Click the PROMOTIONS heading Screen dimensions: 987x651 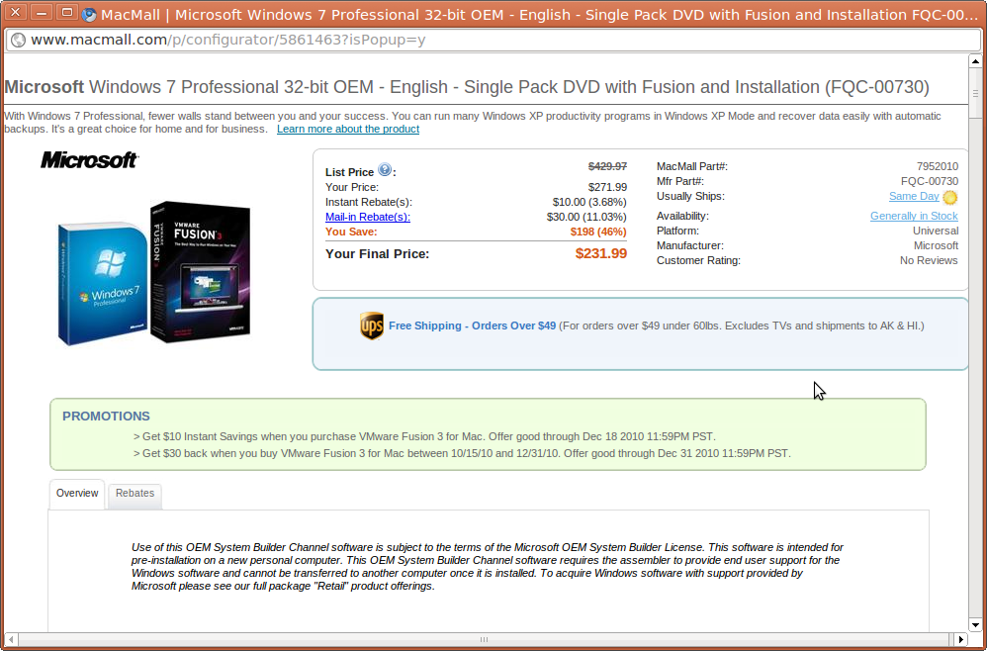point(106,417)
